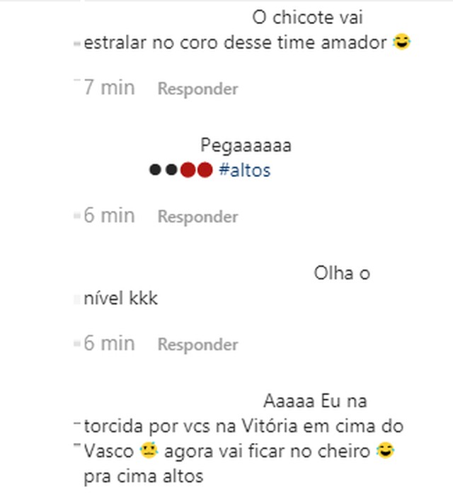Click the first red circle emoji
The height and width of the screenshot is (499, 453).
[188, 170]
